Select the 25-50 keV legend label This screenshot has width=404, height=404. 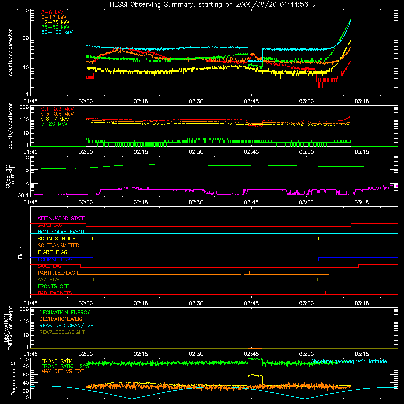click(55, 27)
